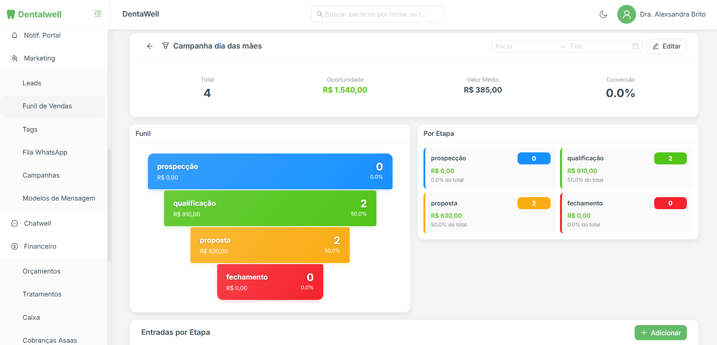Select Funil de Vendas in sidebar
Screen dimensions: 717x345
(x=53, y=106)
